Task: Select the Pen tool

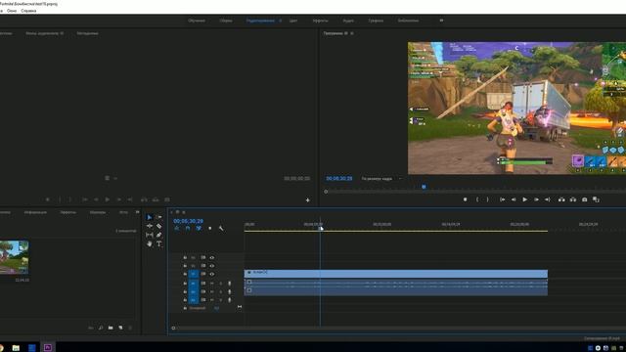Action: point(158,235)
